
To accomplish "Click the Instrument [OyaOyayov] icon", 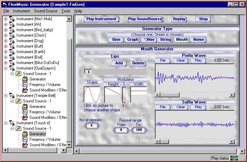I will [x=12, y=68].
